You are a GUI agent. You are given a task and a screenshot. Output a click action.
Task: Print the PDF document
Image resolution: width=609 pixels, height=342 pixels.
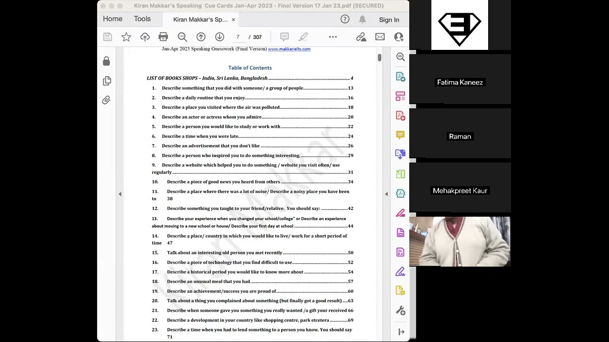click(163, 37)
